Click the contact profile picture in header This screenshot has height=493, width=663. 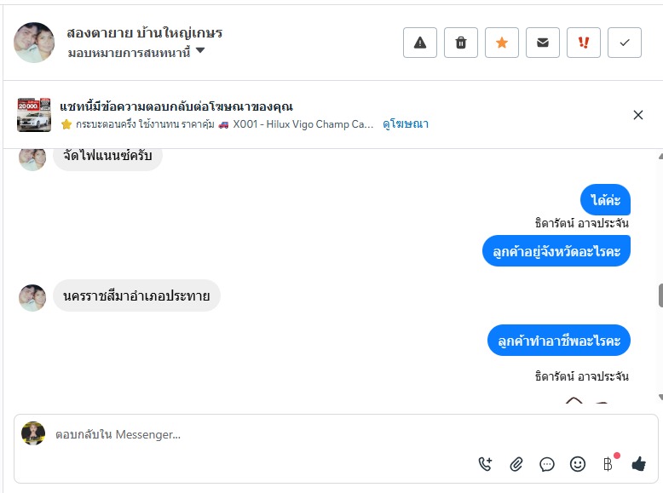pos(34,43)
